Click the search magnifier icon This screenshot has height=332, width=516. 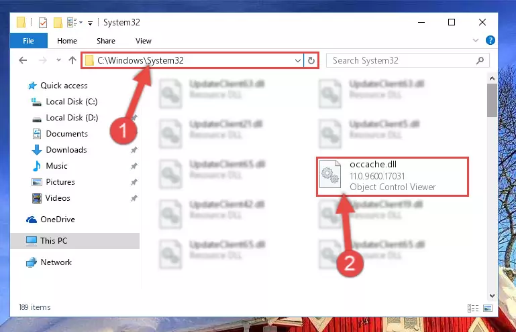[x=480, y=60]
